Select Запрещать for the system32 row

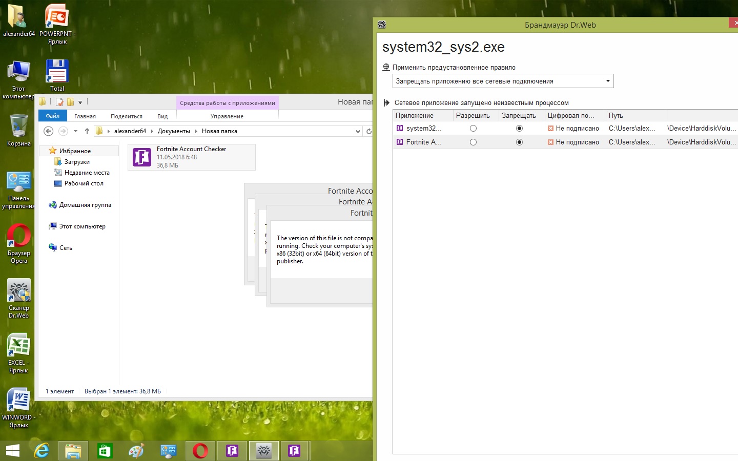coord(519,129)
